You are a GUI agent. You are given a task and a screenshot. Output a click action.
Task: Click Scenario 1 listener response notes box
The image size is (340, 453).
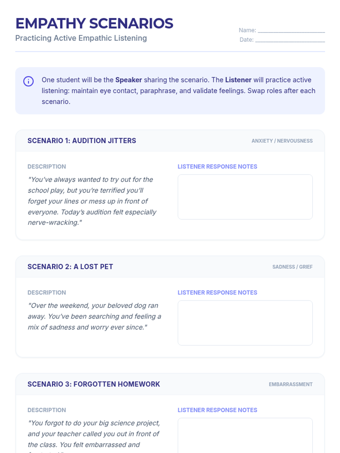245,197
